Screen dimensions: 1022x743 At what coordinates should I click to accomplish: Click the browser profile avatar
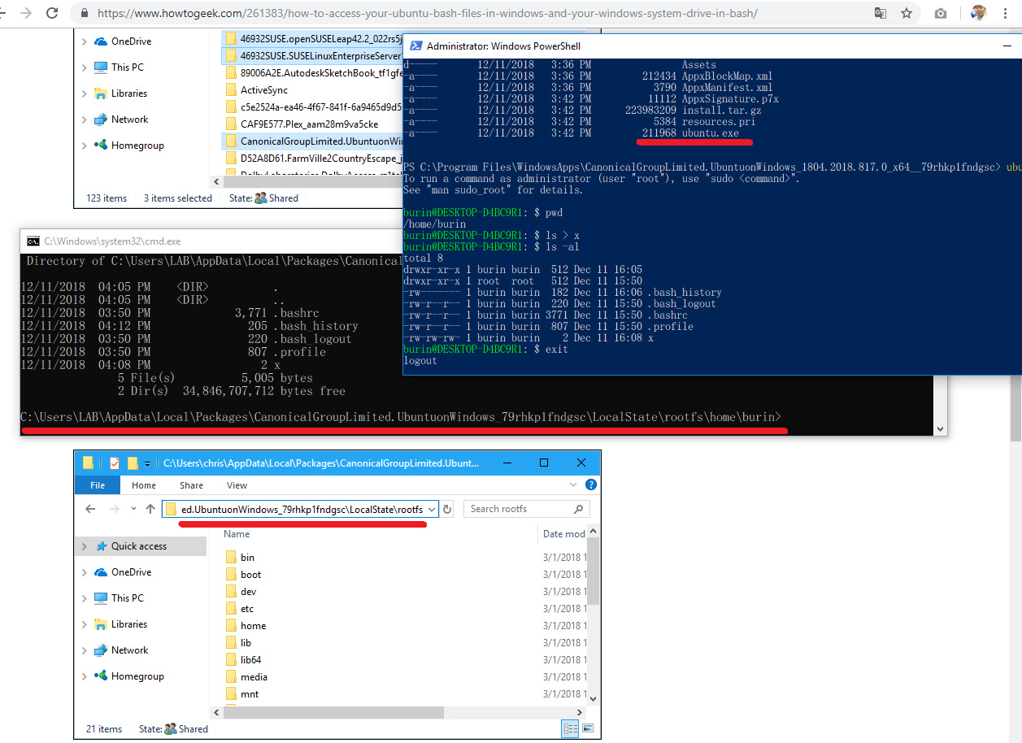tap(977, 14)
